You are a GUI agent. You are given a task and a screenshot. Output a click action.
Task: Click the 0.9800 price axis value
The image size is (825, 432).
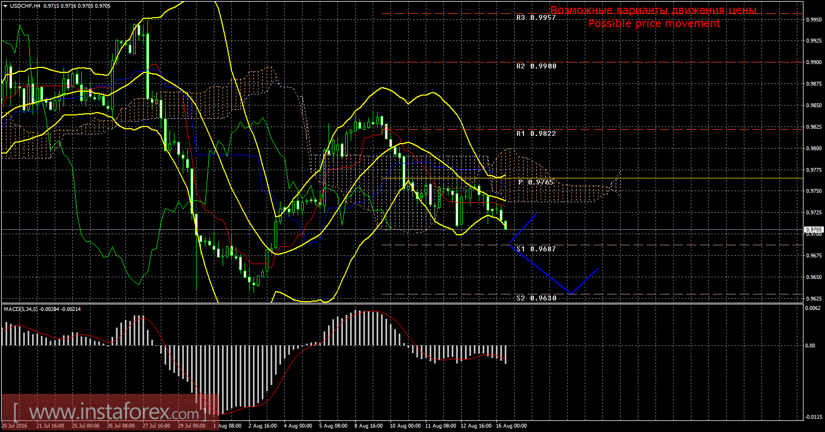(813, 149)
